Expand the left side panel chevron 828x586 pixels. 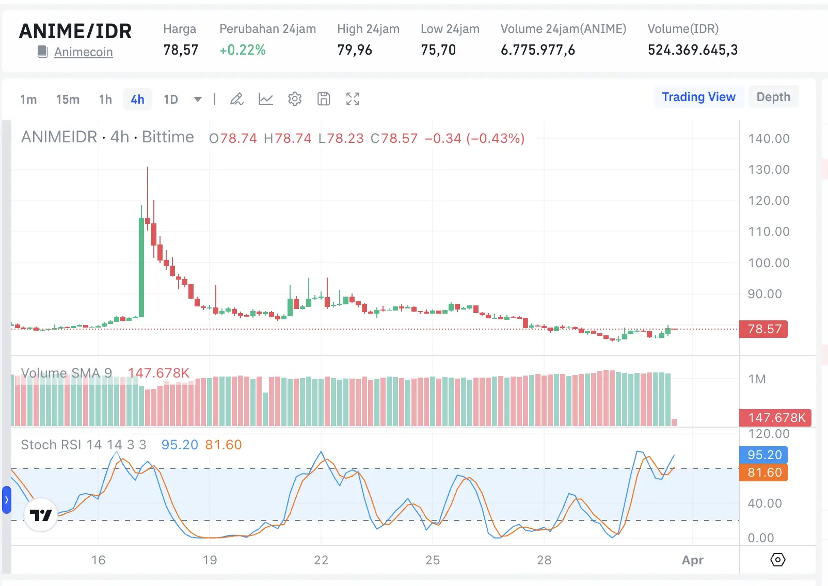6,499
